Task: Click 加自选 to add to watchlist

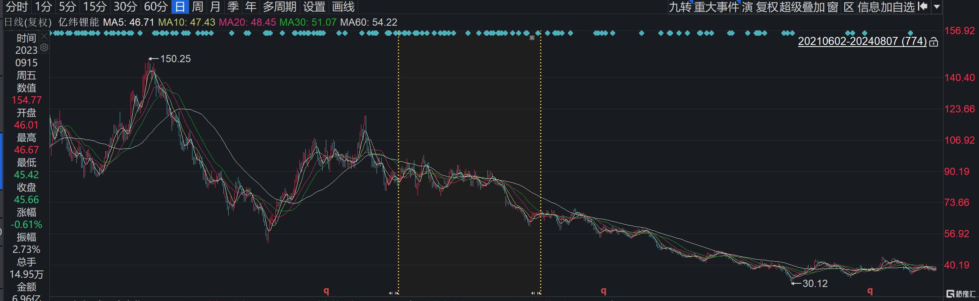Action: pyautogui.click(x=897, y=7)
